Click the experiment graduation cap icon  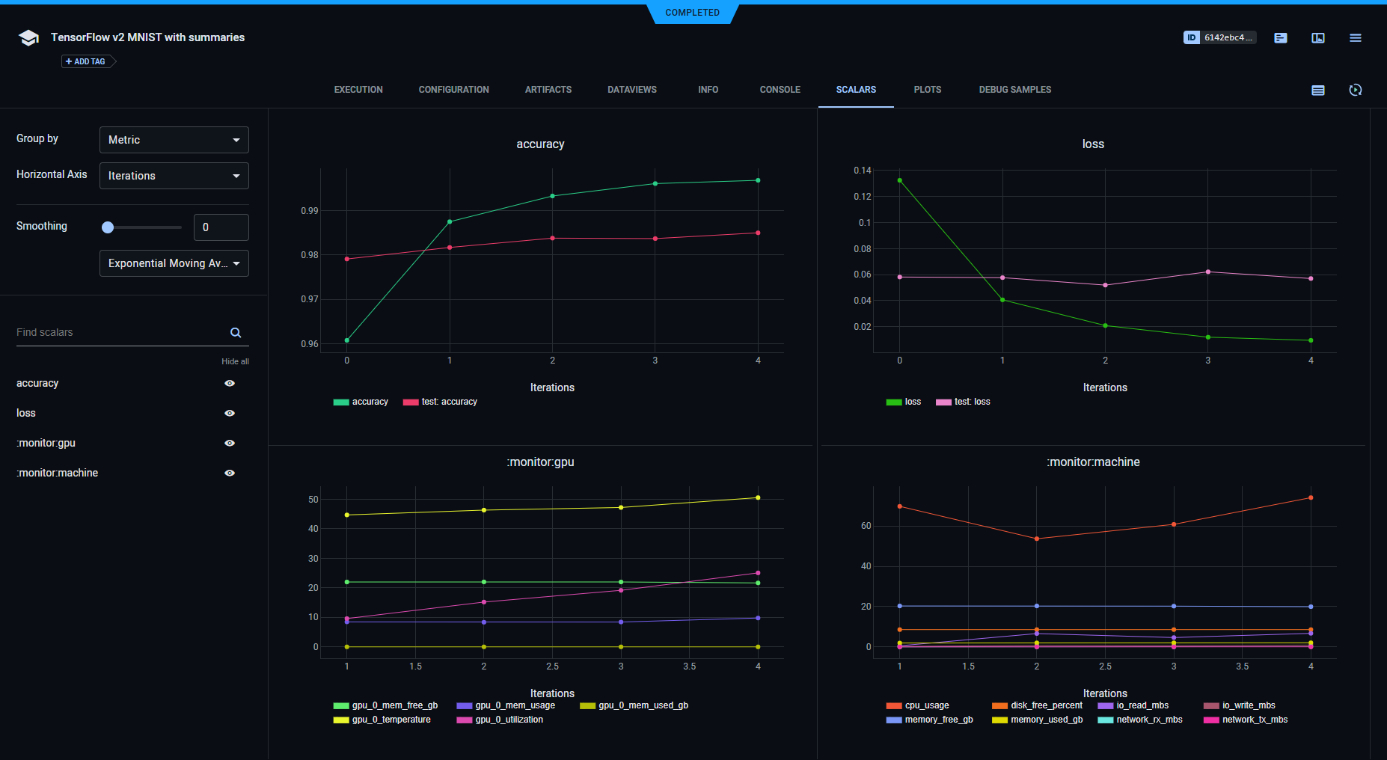pos(28,38)
